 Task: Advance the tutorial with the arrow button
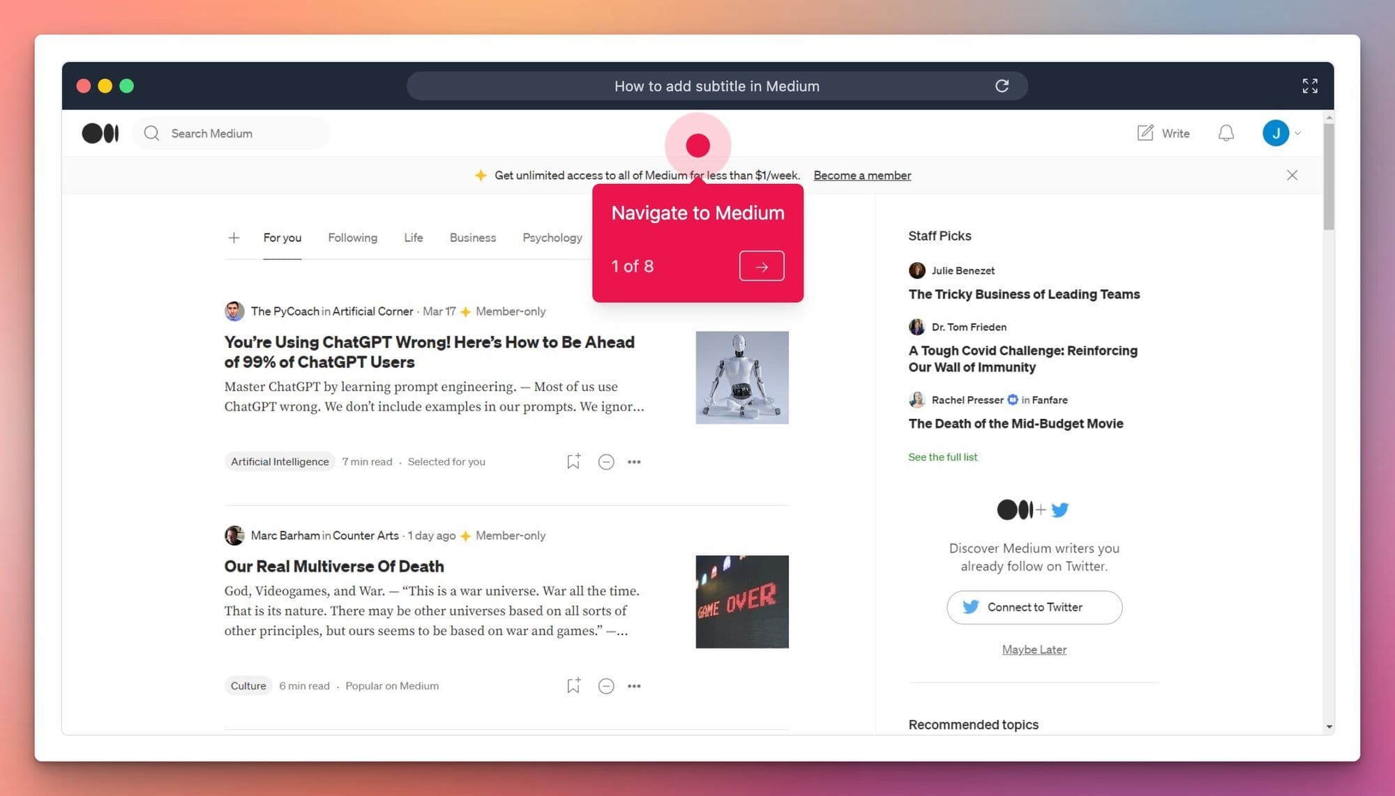pyautogui.click(x=761, y=266)
